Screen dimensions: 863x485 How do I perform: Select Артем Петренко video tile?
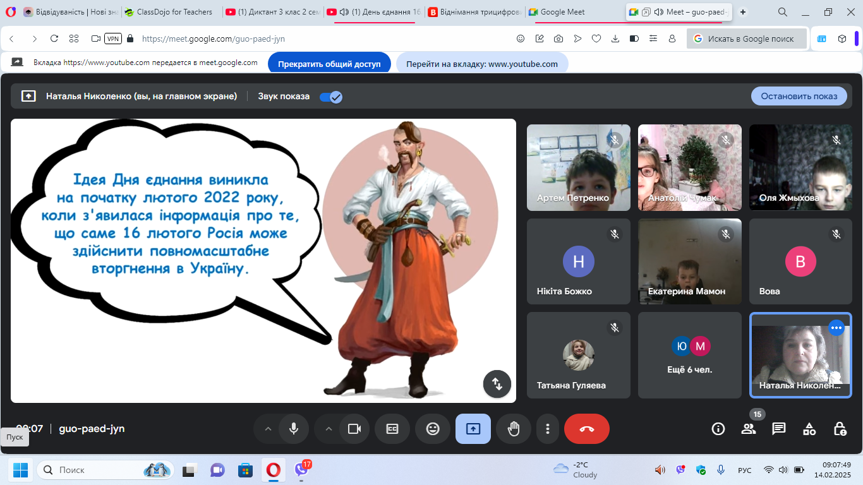click(x=579, y=167)
